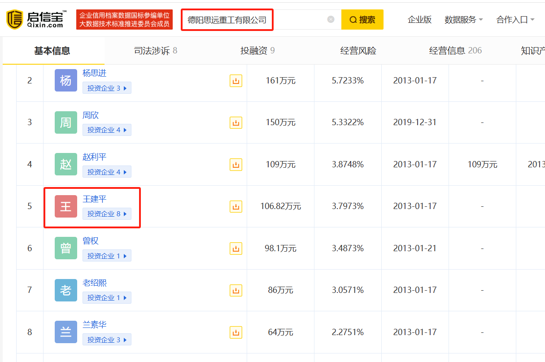
Task: Expand 投资企业 1 under 老绍熙
Action: [107, 297]
